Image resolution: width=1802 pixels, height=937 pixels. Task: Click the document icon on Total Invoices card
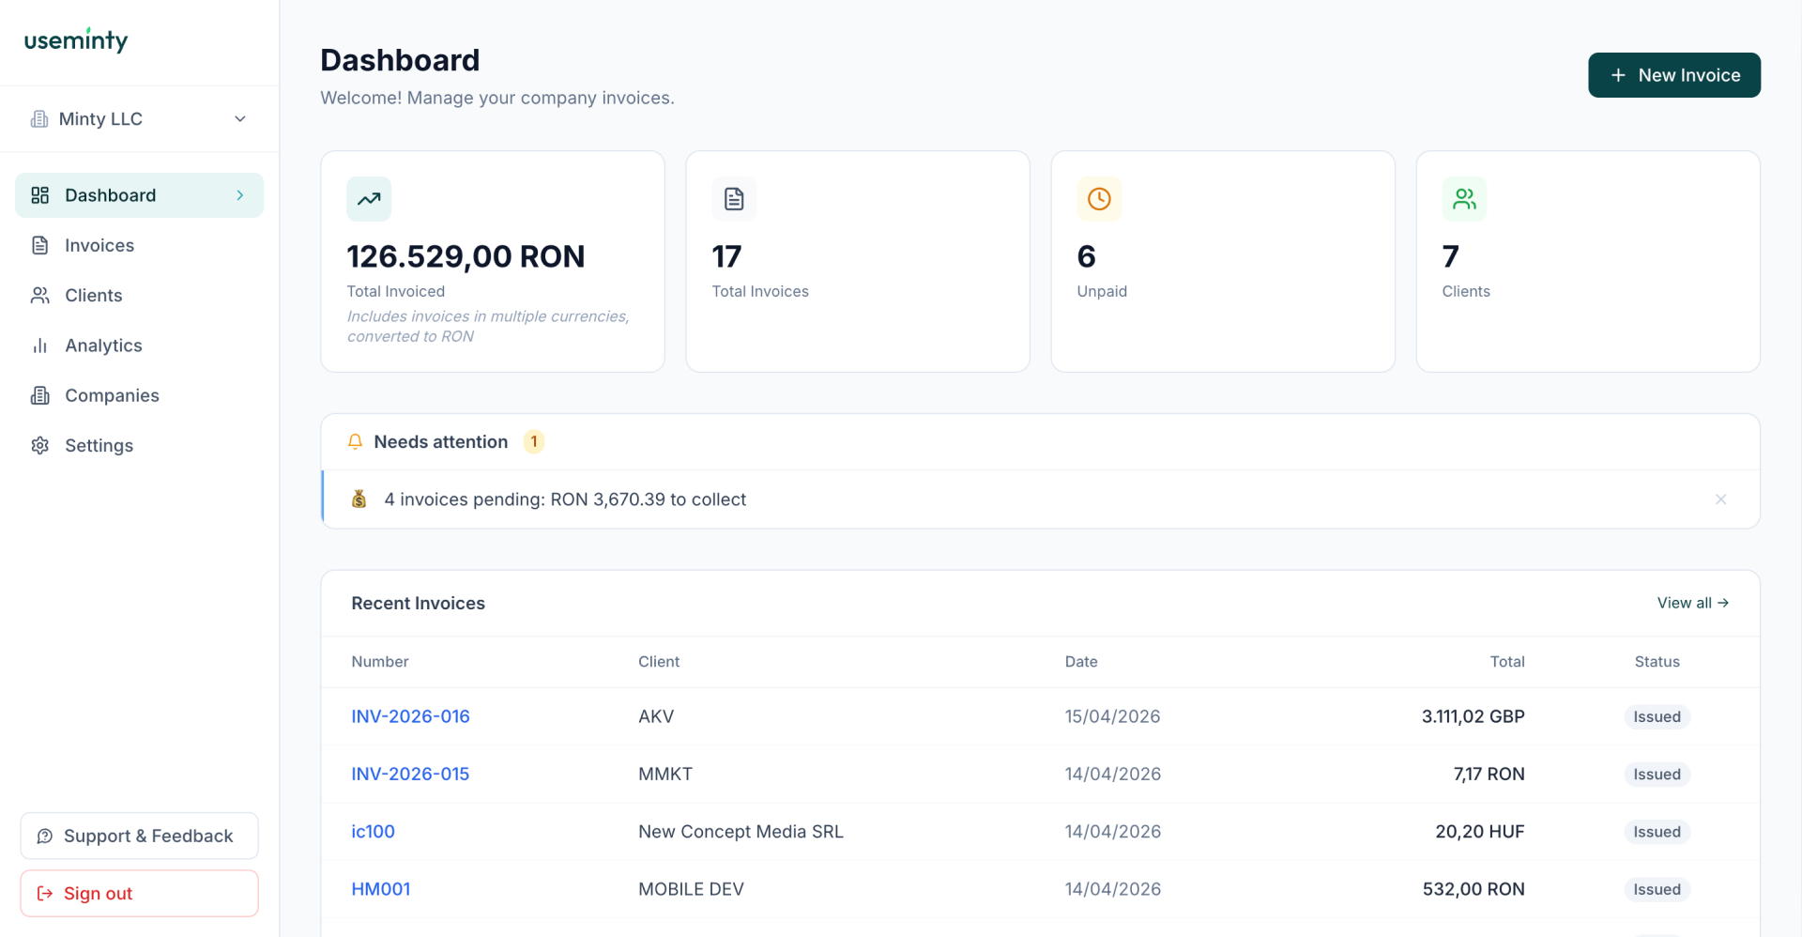[734, 199]
